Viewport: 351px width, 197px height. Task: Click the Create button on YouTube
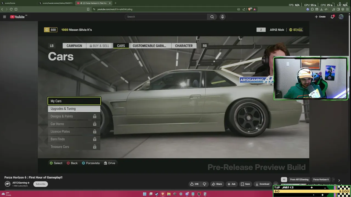point(320,17)
